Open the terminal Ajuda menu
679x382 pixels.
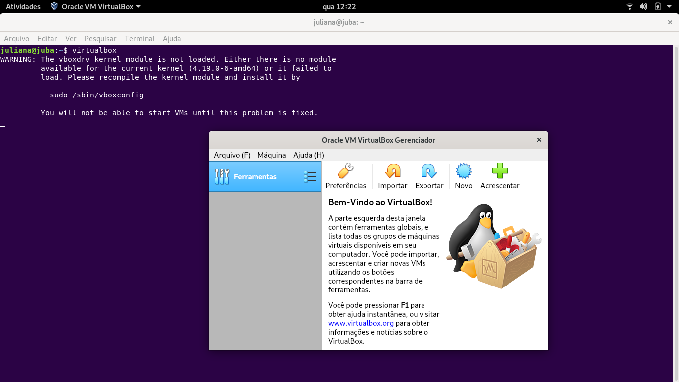coord(172,39)
